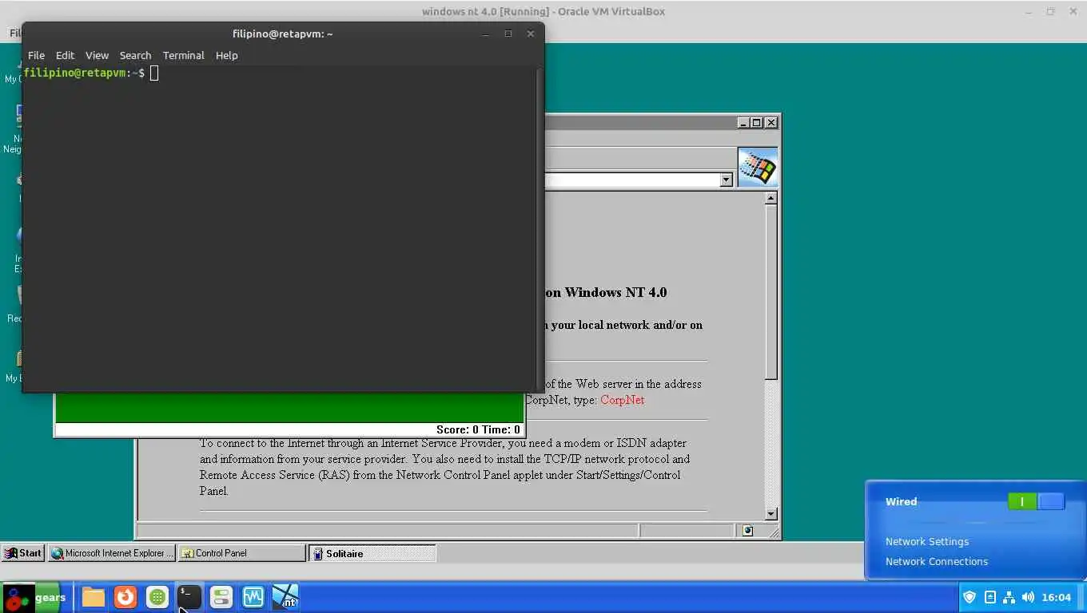Click the clock showing 16:04
The width and height of the screenshot is (1087, 613).
pyautogui.click(x=1057, y=597)
